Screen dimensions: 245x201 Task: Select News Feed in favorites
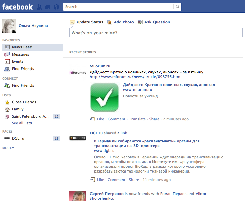(22, 47)
